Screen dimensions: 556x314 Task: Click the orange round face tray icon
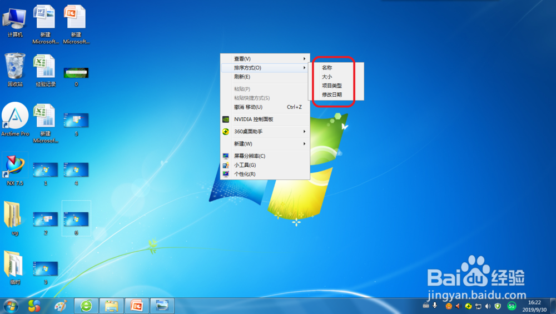tap(449, 306)
